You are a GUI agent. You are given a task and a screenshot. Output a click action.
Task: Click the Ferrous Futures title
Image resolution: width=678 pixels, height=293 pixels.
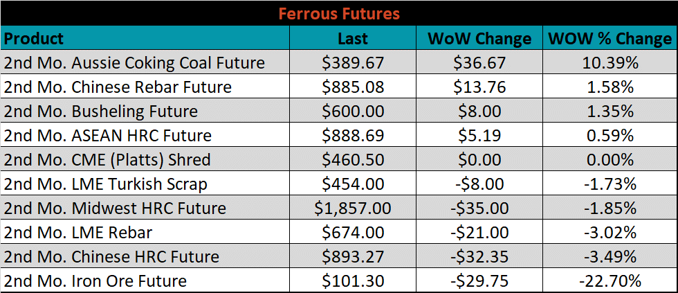click(x=338, y=13)
